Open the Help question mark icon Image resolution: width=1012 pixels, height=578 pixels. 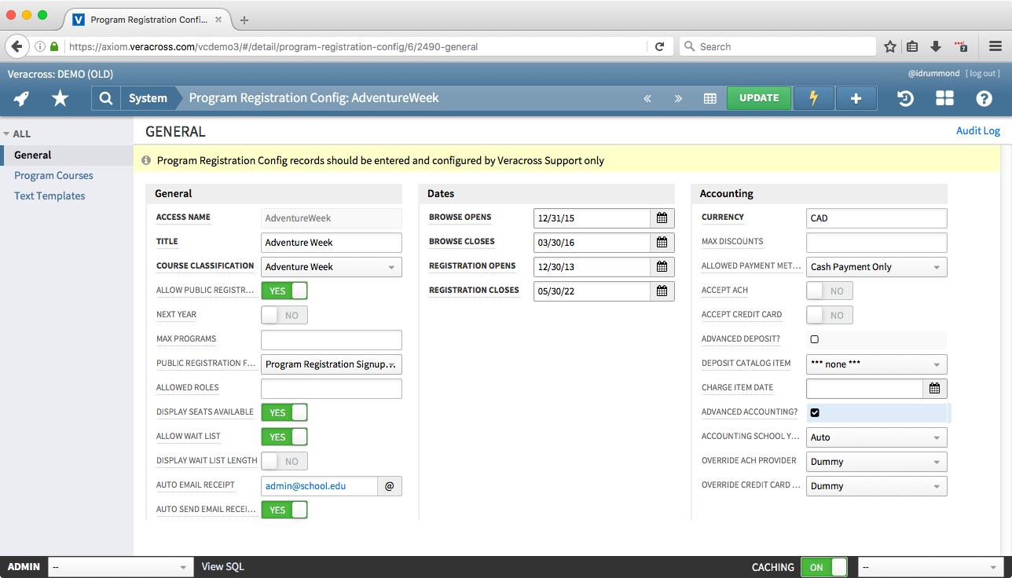click(x=984, y=98)
